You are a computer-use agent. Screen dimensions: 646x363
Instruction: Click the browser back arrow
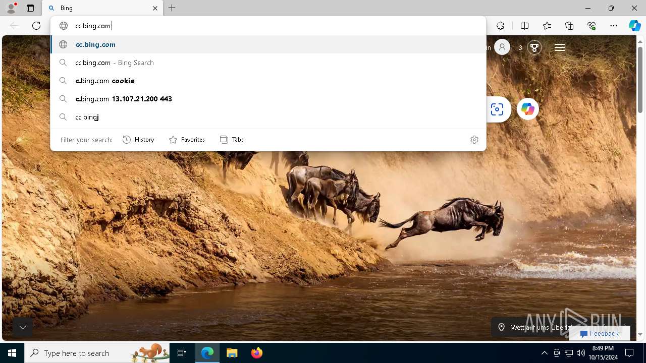click(x=14, y=26)
